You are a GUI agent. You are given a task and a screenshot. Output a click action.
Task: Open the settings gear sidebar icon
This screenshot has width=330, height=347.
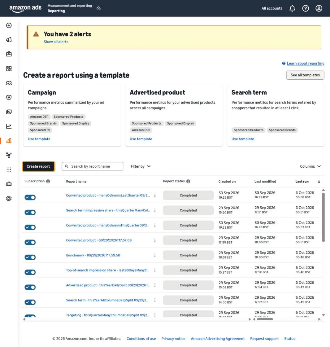click(9, 198)
